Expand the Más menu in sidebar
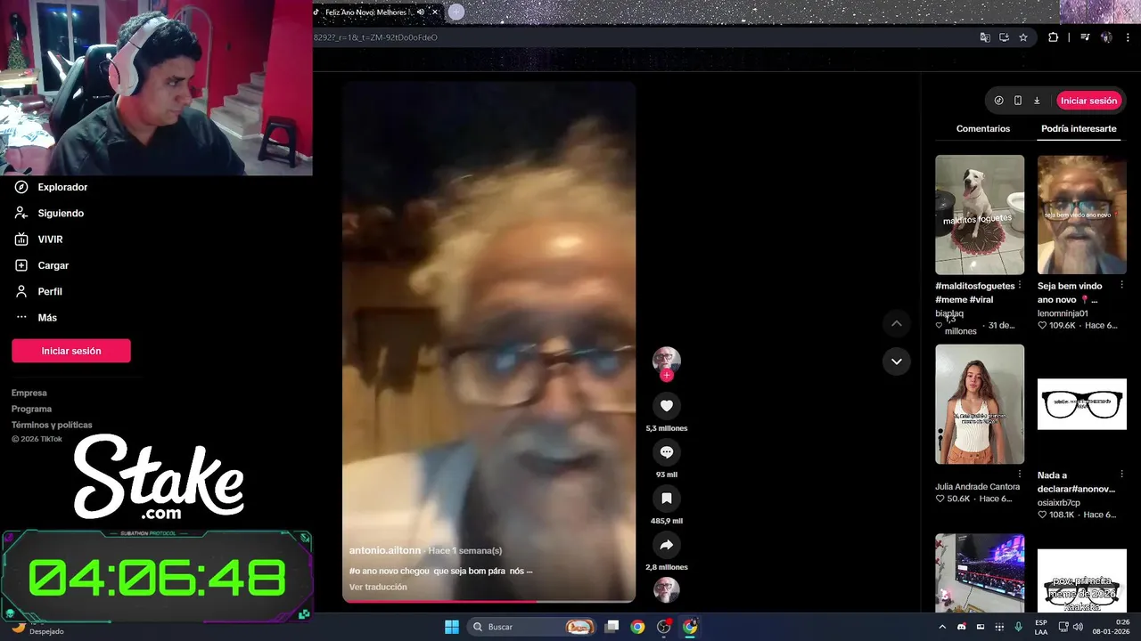 point(36,318)
